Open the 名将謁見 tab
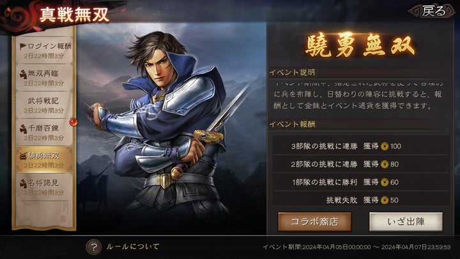460x259 pixels. [44, 187]
